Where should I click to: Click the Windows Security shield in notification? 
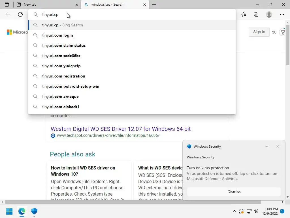pos(189,146)
